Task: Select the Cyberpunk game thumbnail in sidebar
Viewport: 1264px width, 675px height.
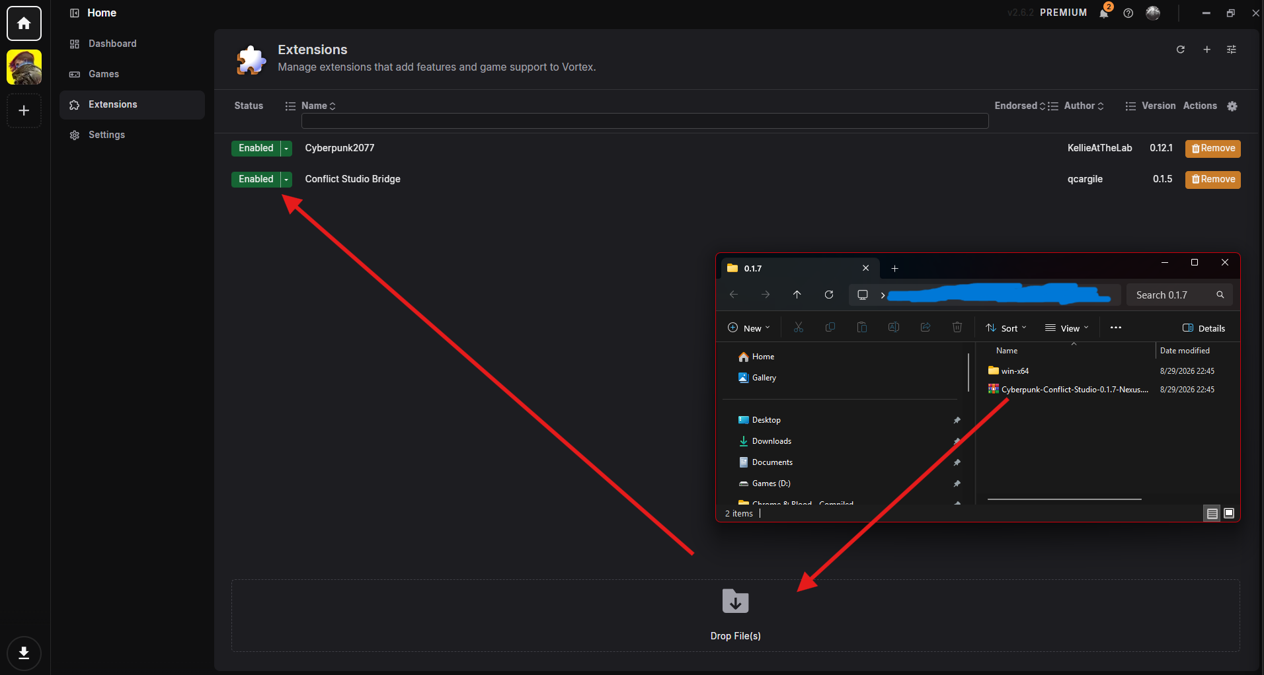Action: [x=24, y=67]
